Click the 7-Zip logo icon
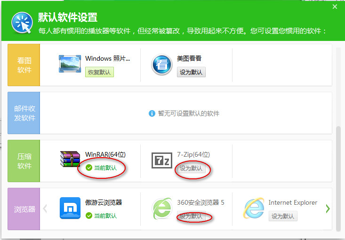Screen dimensions: 345x240 tap(161, 160)
